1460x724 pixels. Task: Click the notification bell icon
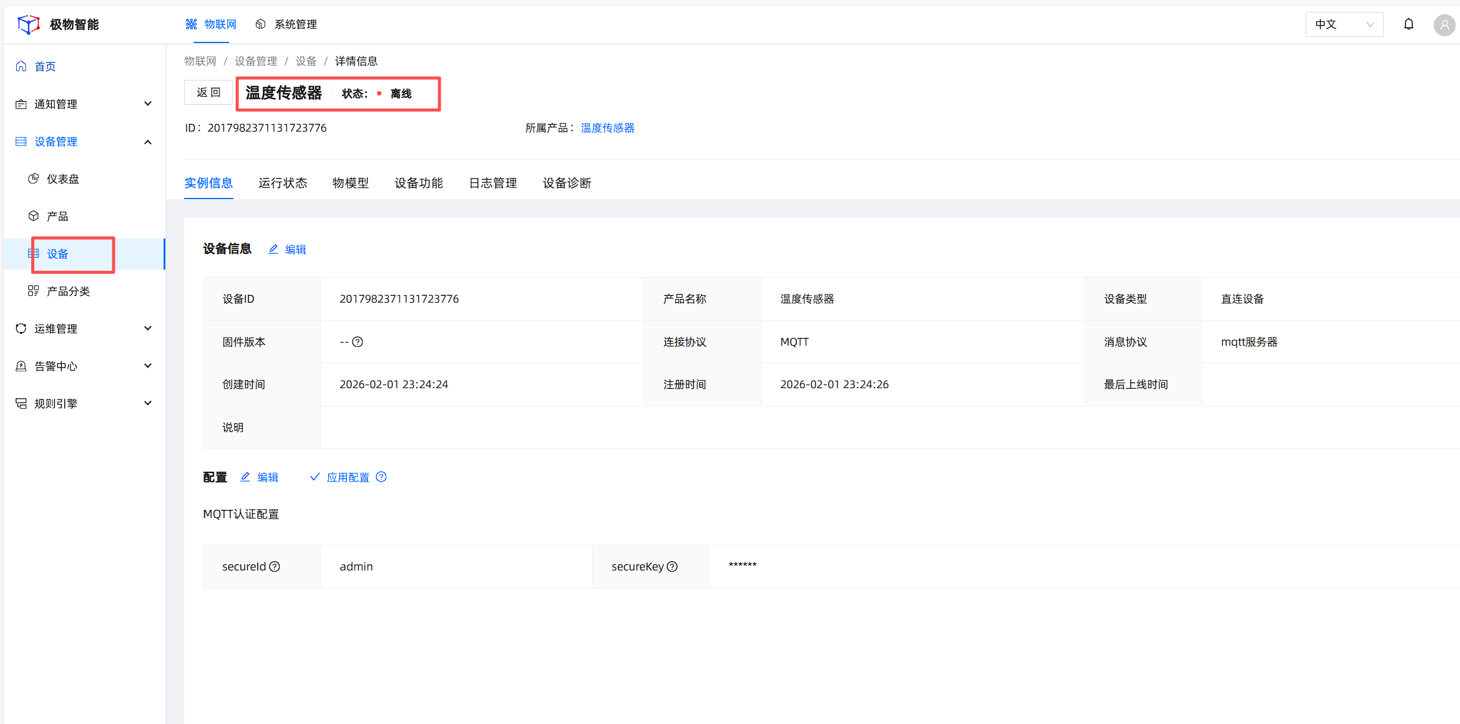(x=1409, y=24)
